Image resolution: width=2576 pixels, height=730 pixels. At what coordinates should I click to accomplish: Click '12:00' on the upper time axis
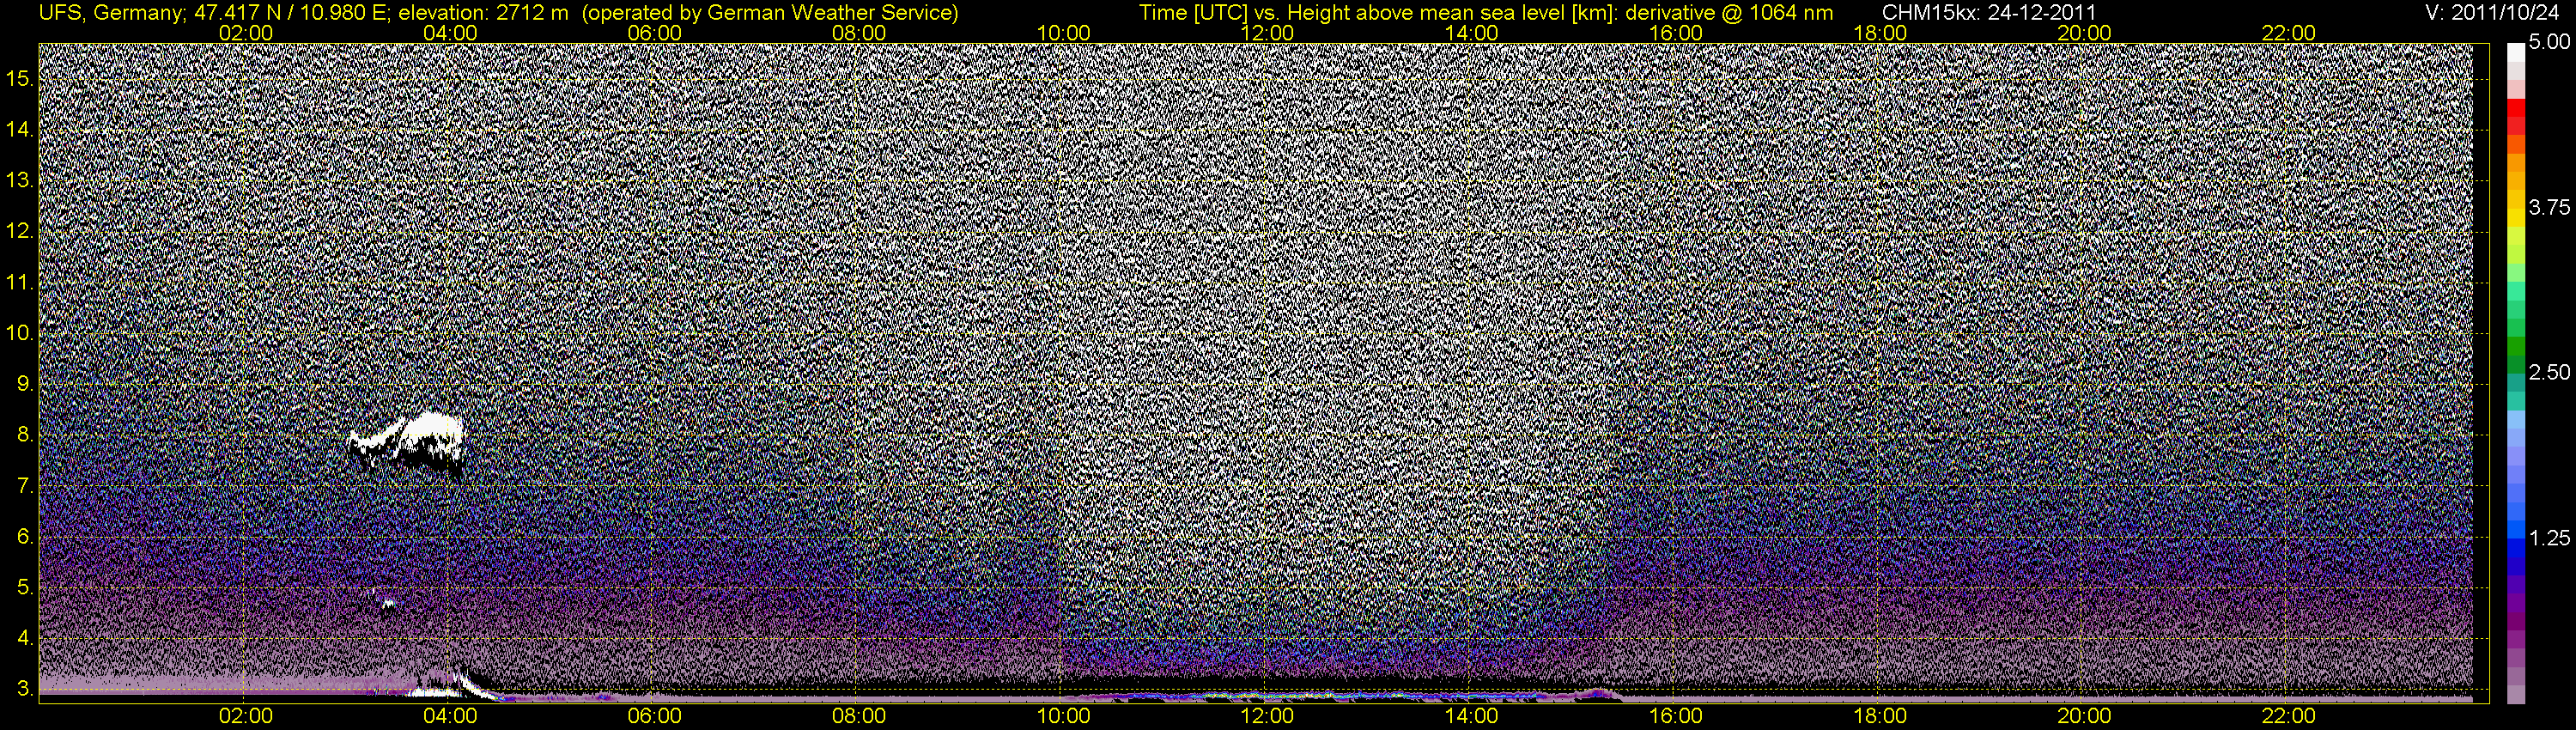(x=1267, y=33)
